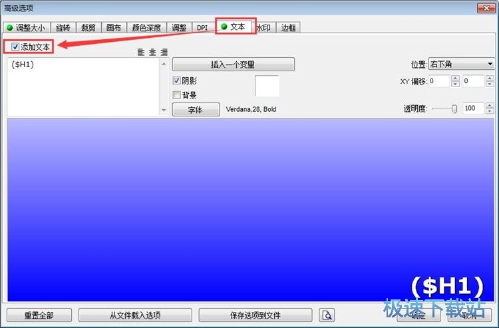Increase 透明度 value with up arrow

click(490, 105)
